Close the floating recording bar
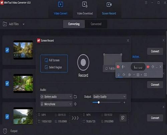The image size is (167, 135). 161,67
